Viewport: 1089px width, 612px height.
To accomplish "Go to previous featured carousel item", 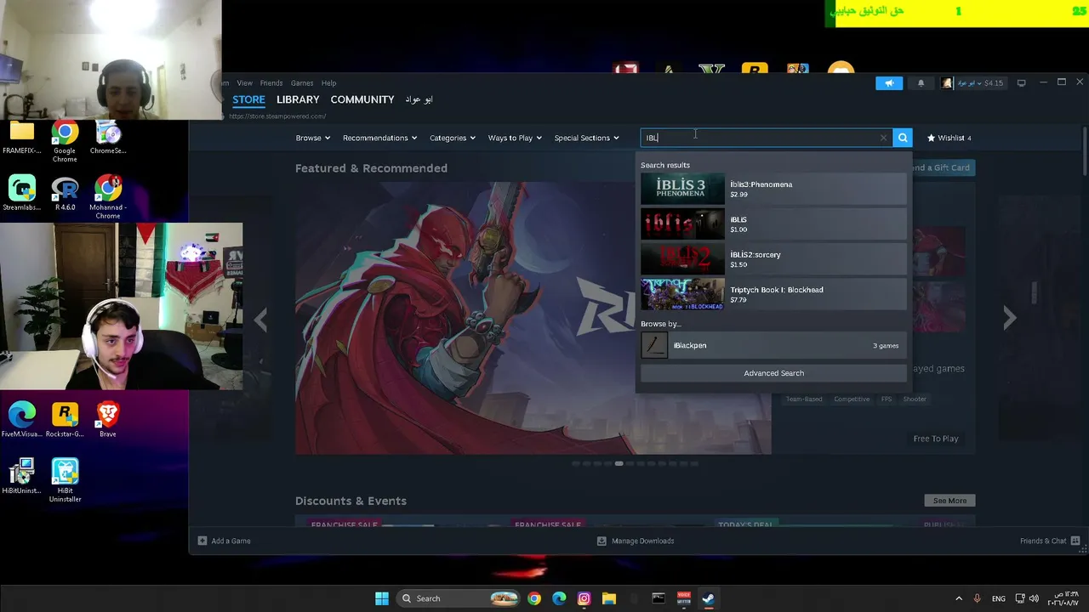I will tap(260, 319).
